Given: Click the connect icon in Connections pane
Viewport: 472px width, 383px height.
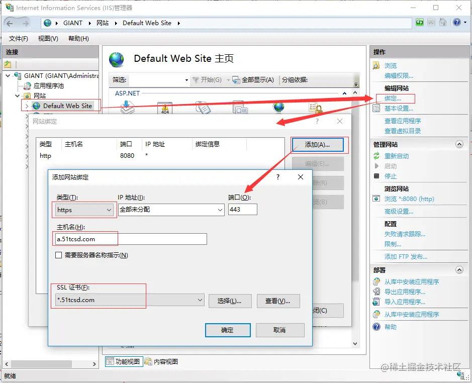Looking at the screenshot, I should point(8,64).
